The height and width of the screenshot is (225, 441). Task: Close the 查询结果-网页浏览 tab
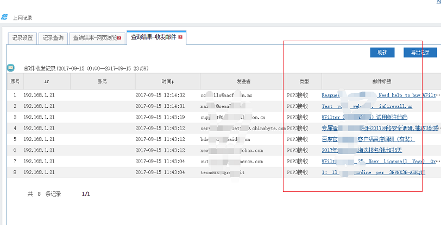click(119, 38)
